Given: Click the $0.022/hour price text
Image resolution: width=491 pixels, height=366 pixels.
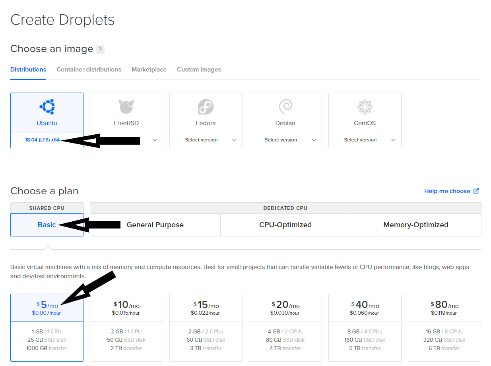Looking at the screenshot, I should coord(206,313).
